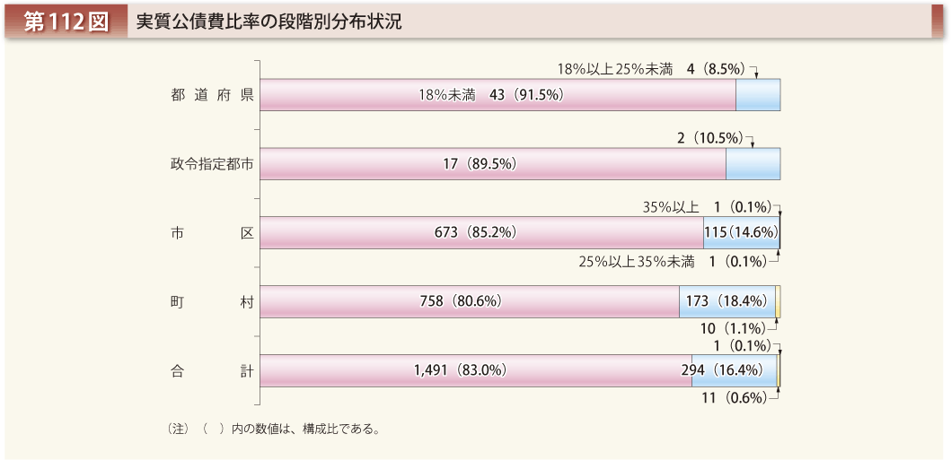Click the 673 (85.2%) pink bar for 市区
Screen dimensions: 951x460
click(x=482, y=232)
